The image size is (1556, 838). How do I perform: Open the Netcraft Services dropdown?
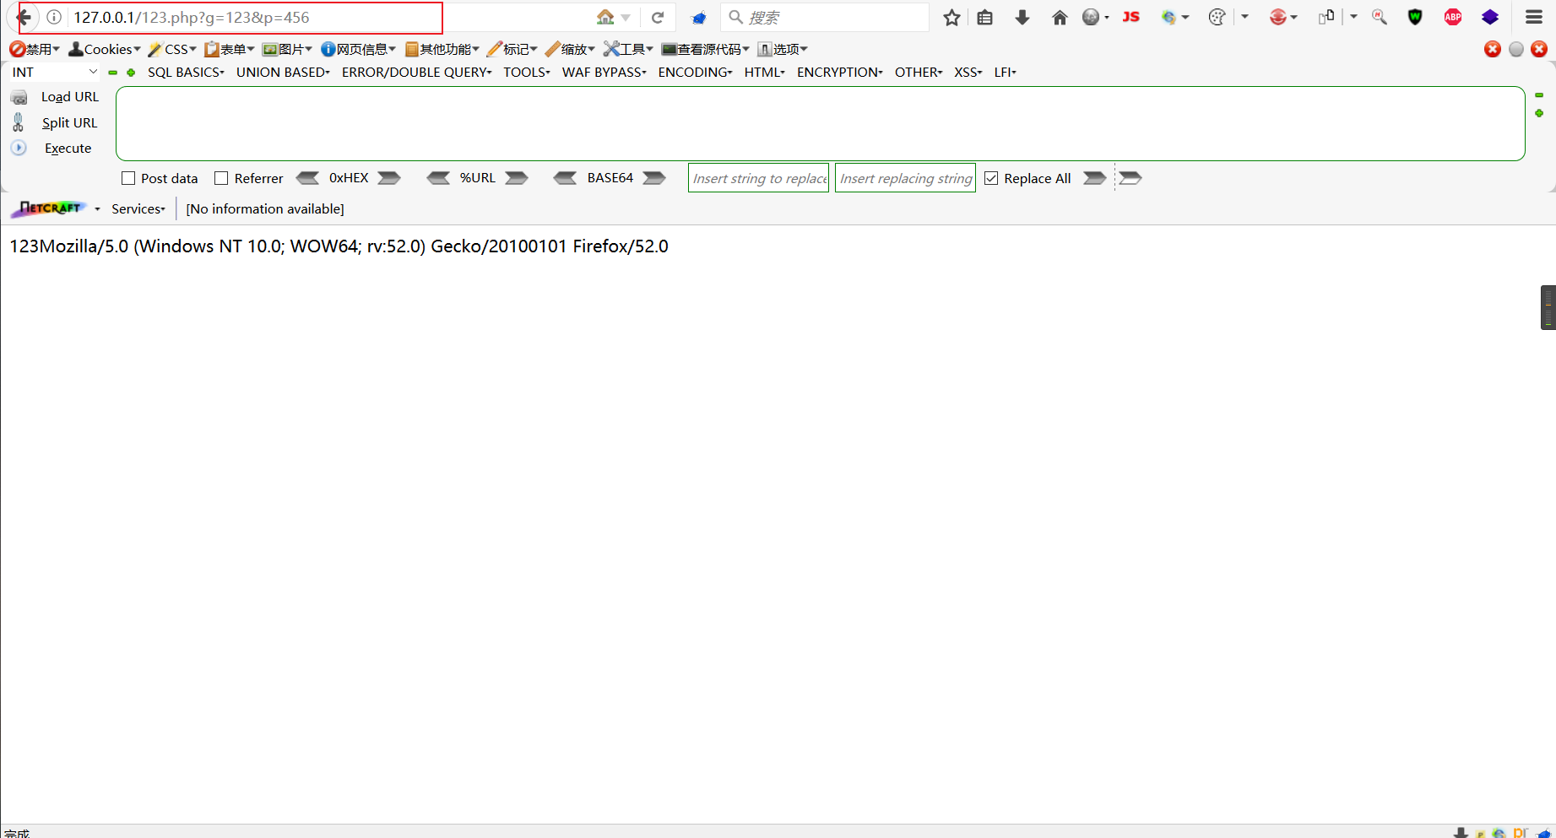tap(138, 208)
